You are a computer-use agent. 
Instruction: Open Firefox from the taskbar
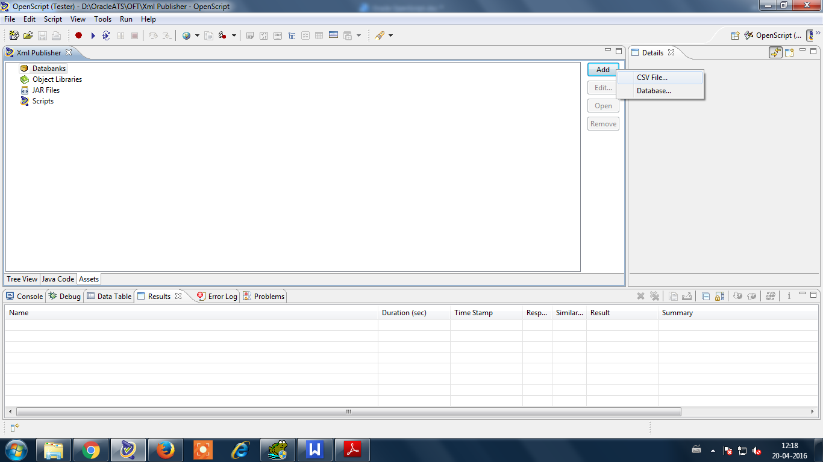[x=166, y=450]
